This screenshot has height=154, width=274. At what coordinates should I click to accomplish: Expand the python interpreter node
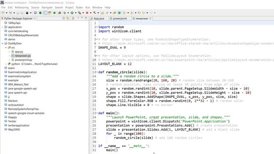[6, 64]
